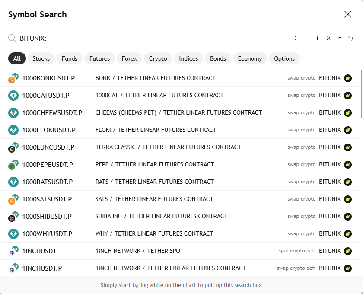Click the multiplication operator icon

(328, 38)
